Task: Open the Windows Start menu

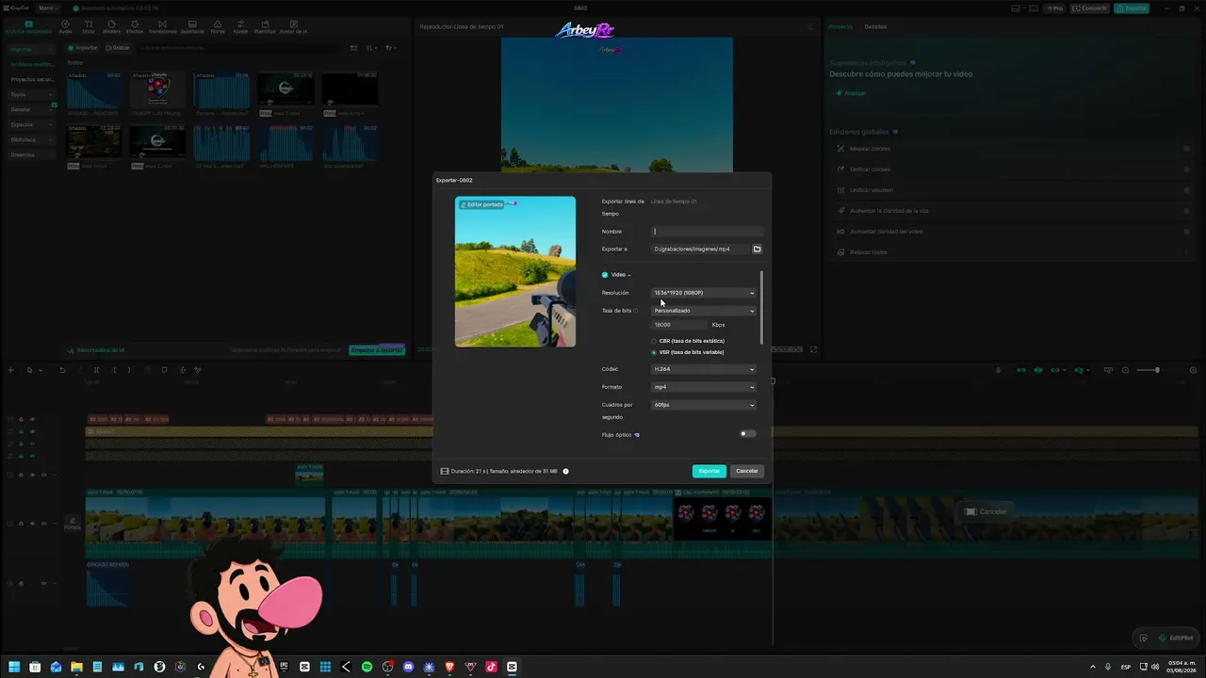Action: [x=14, y=667]
